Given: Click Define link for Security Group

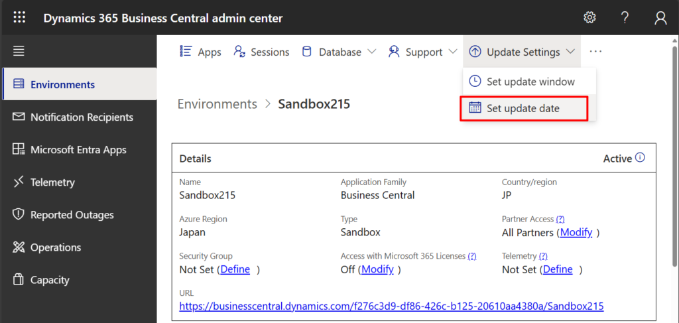Looking at the screenshot, I should click(235, 269).
